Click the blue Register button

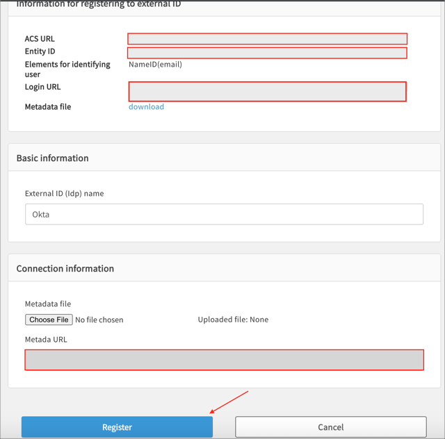point(117,426)
